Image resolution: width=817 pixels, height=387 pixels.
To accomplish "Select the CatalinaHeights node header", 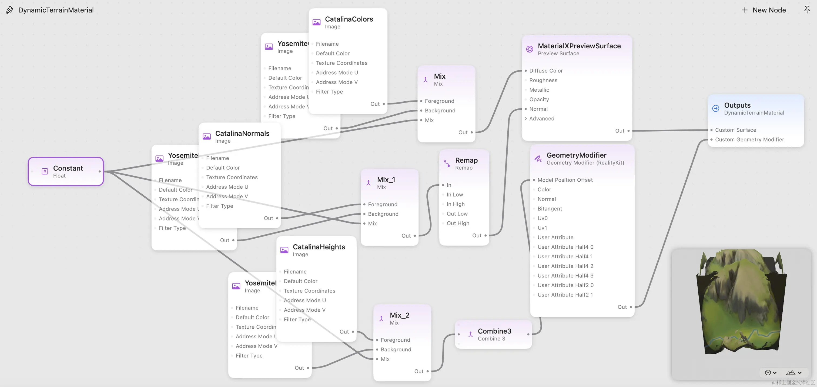I will click(319, 247).
